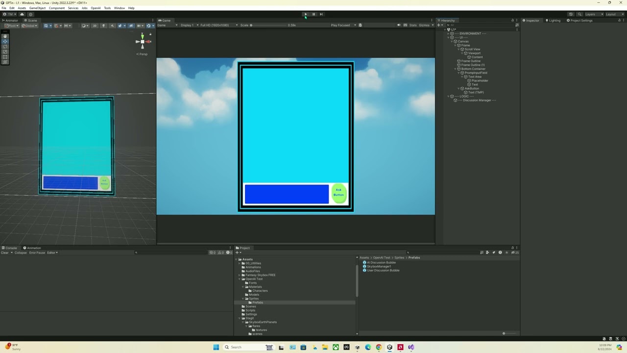The image size is (627, 353).
Task: Collapse the Canvas object in Hierarchy
Action: pyautogui.click(x=452, y=41)
